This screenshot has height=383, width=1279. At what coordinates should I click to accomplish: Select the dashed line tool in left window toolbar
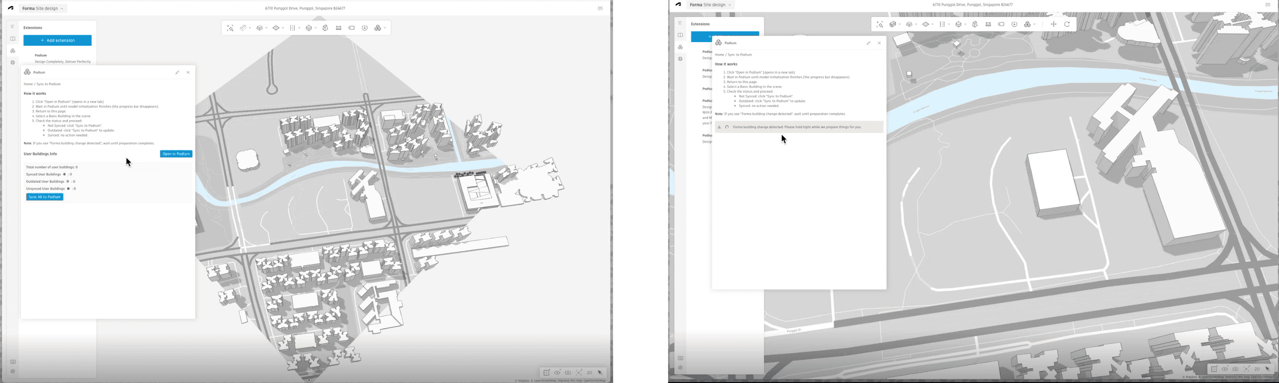pyautogui.click(x=293, y=28)
